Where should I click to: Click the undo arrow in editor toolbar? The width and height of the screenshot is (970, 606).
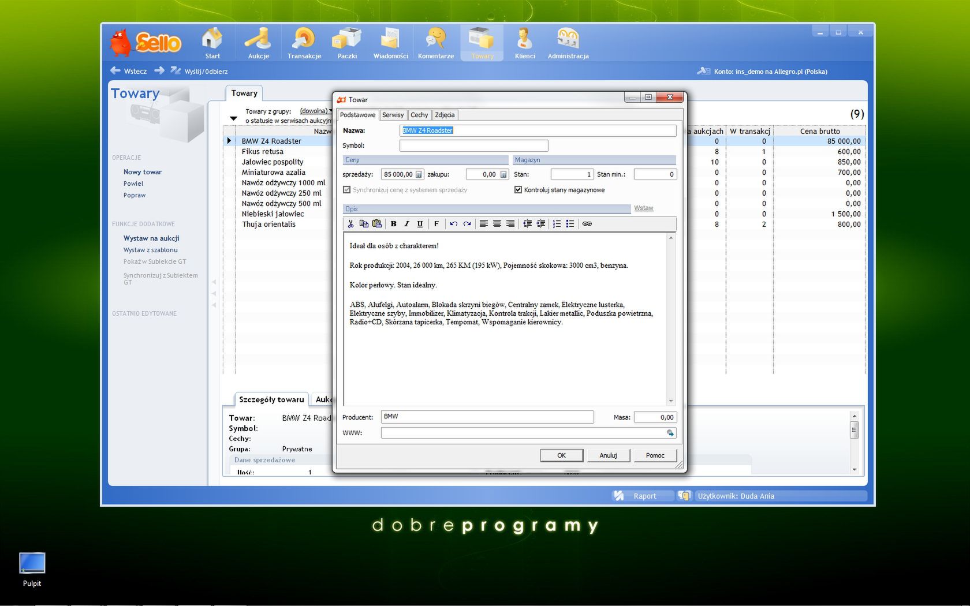pos(454,224)
